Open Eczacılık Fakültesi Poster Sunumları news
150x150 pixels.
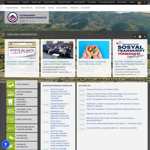60,95
